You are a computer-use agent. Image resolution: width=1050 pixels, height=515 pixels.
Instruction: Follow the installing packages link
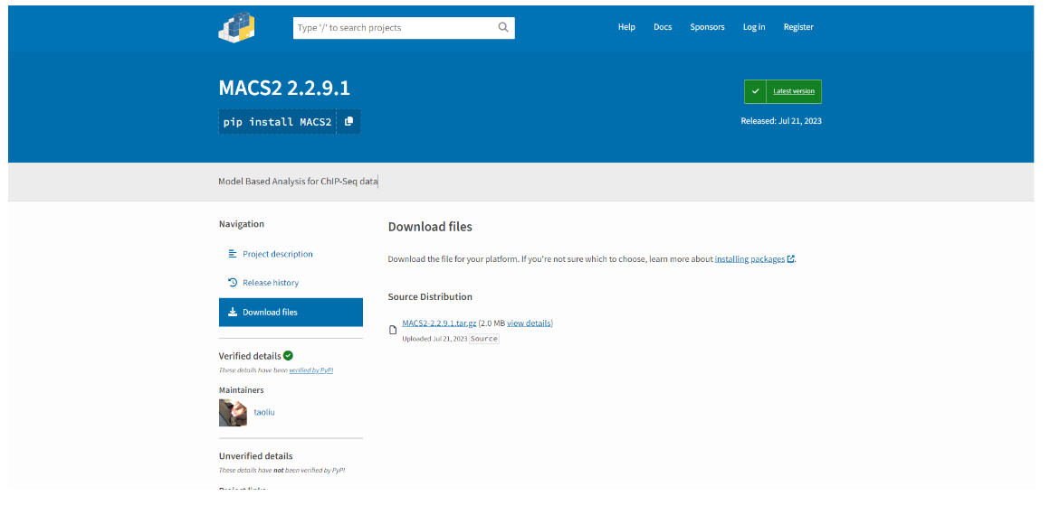[x=749, y=258]
